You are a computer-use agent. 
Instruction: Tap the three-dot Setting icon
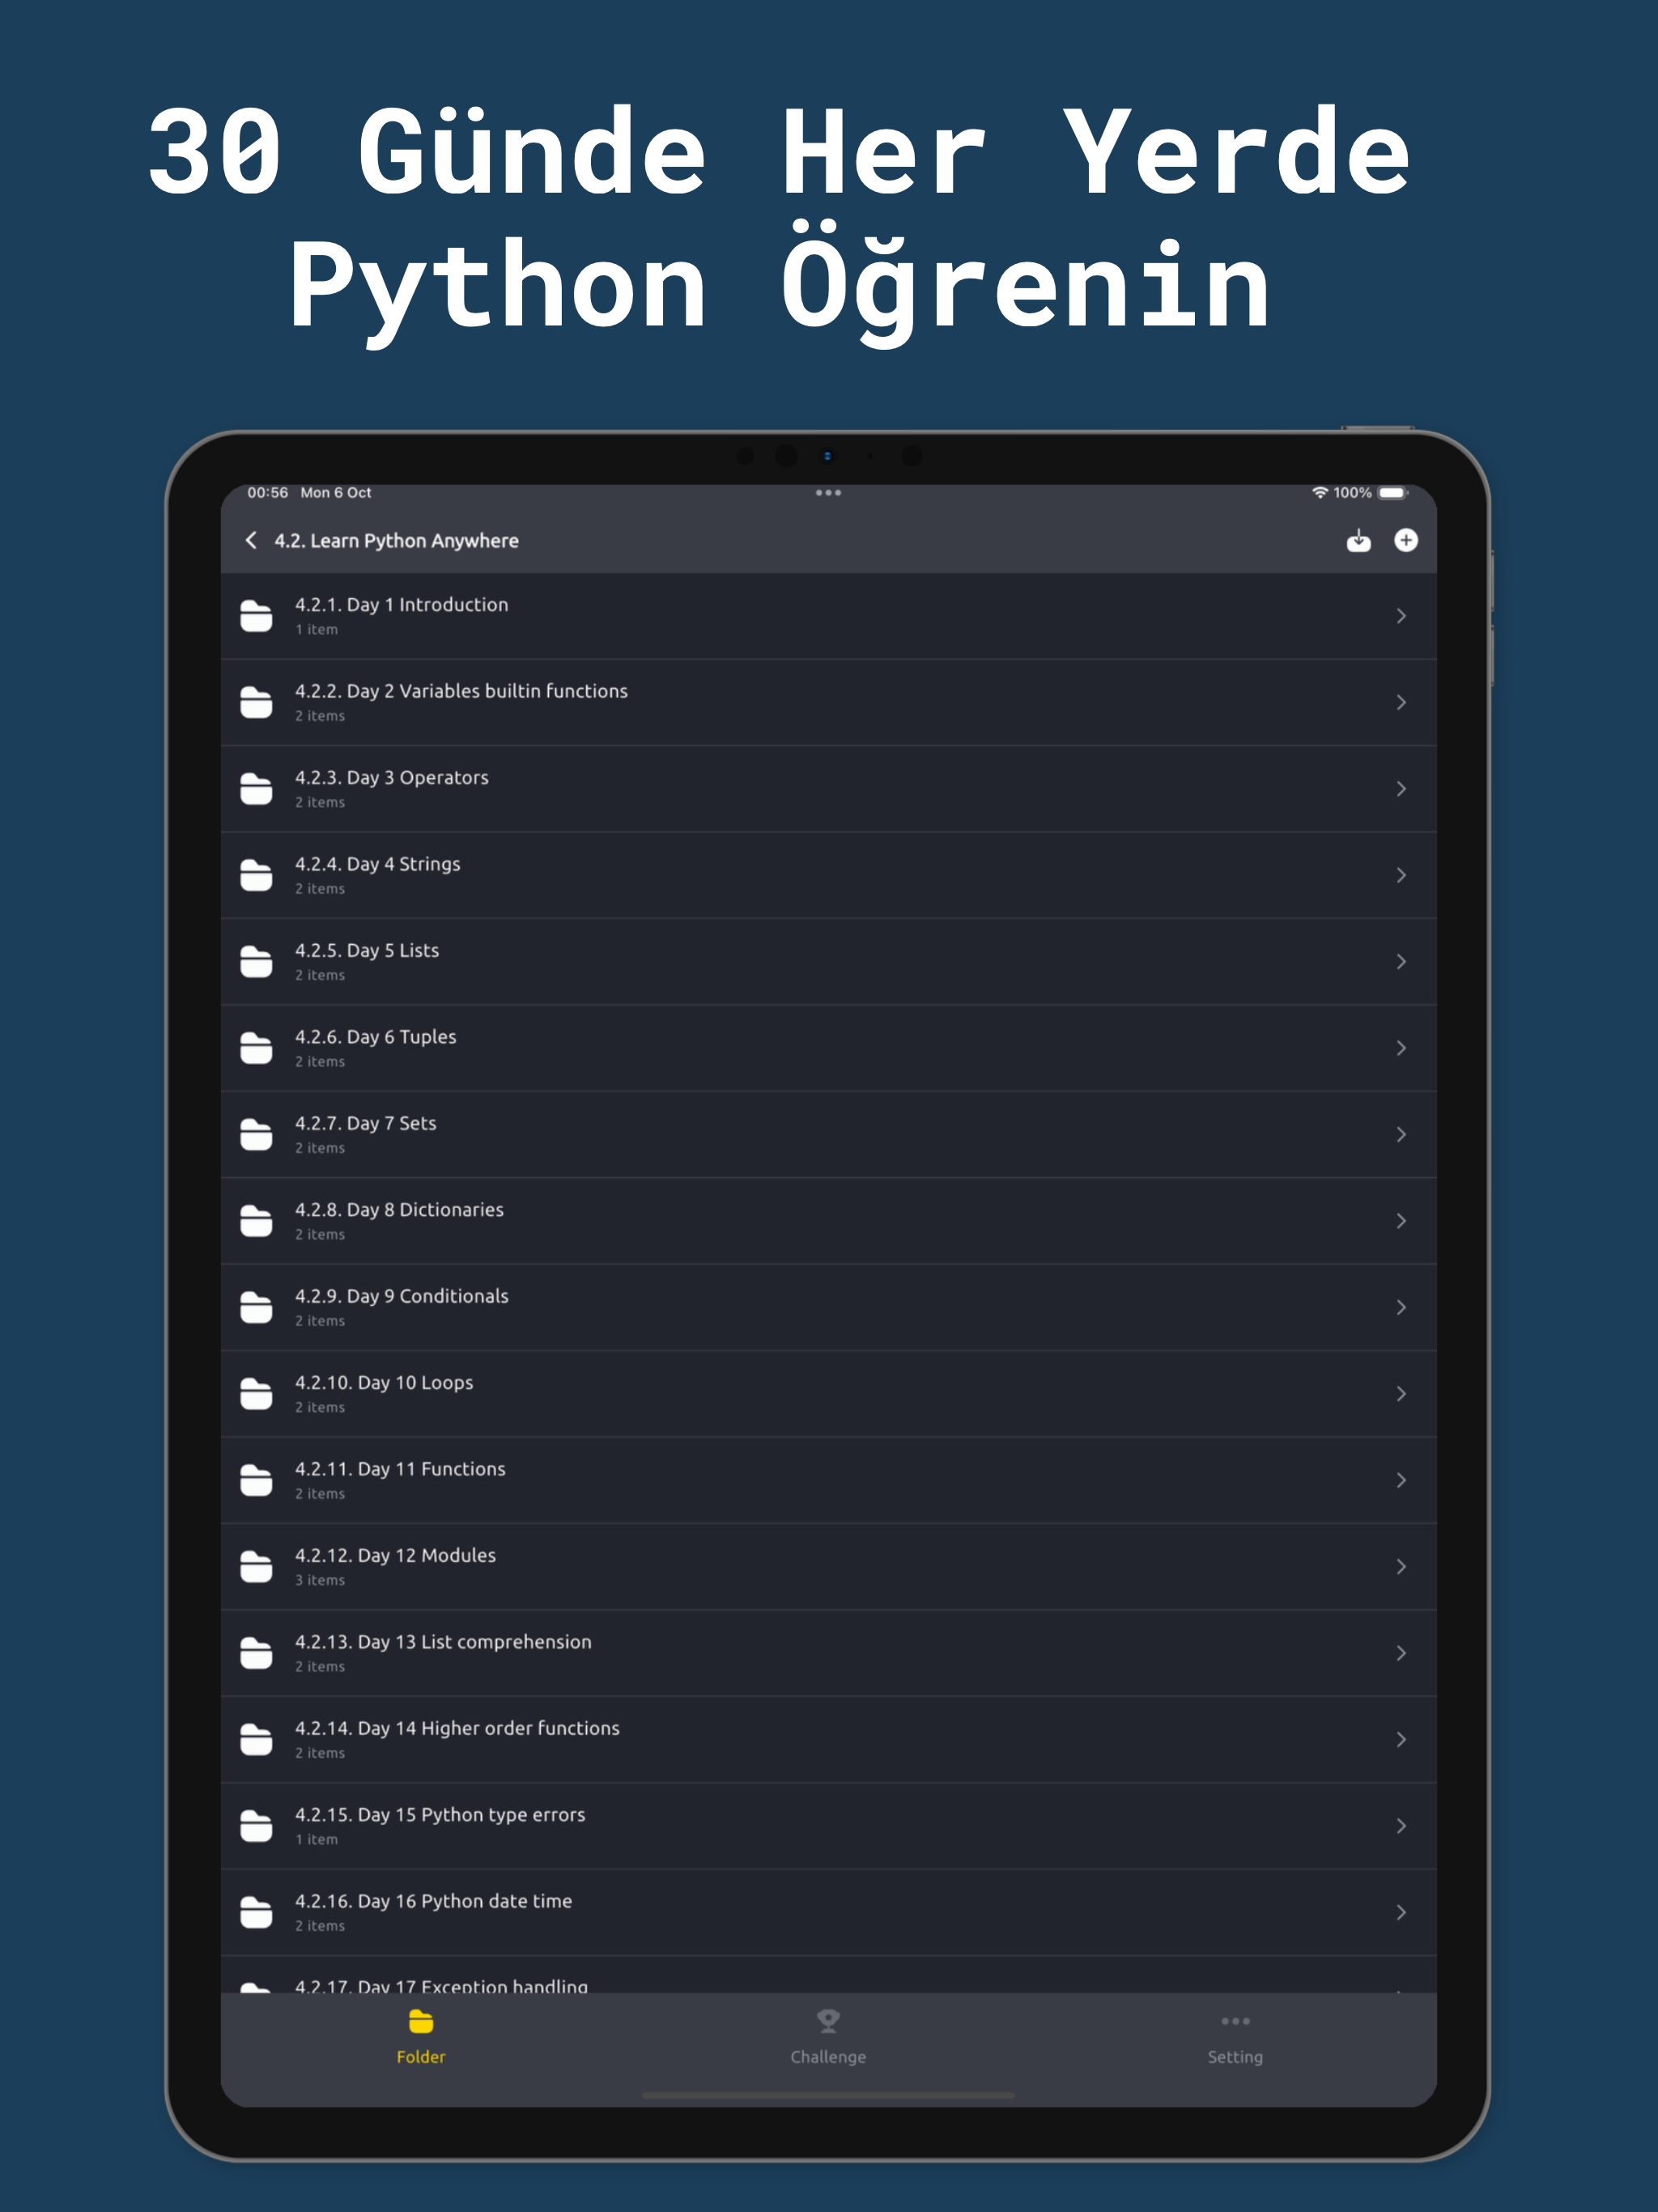(x=1235, y=2021)
